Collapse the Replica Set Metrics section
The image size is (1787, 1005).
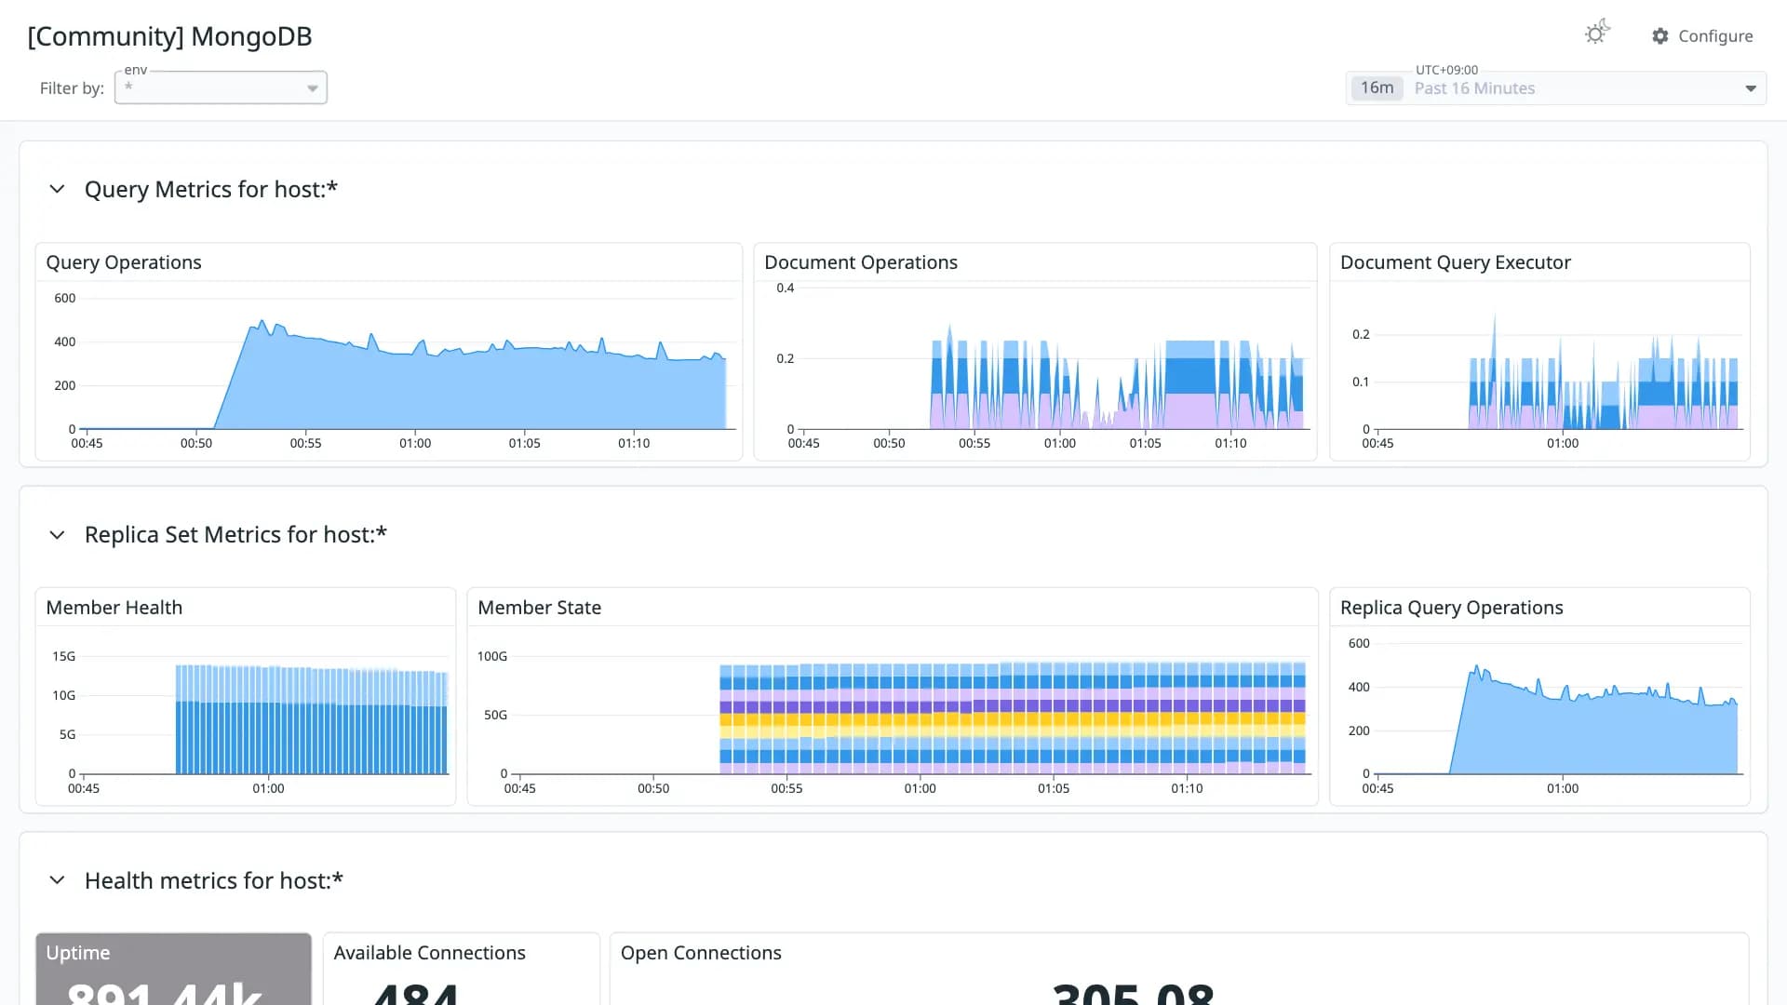[x=57, y=535]
